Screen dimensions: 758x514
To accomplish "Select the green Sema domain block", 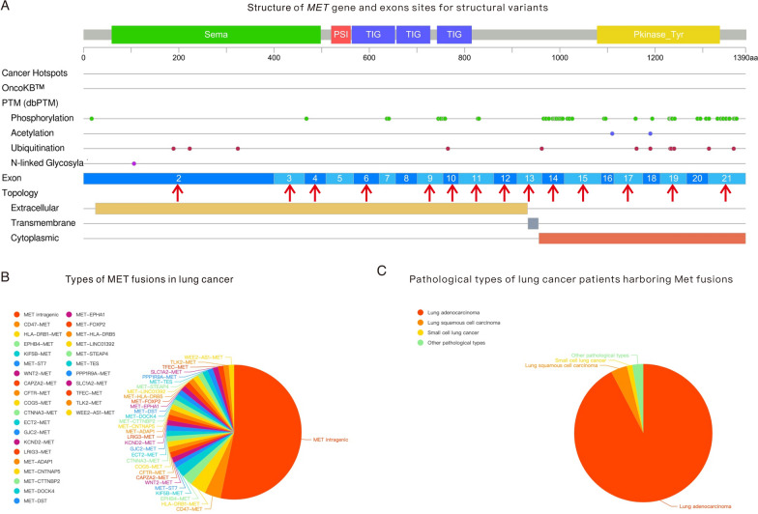I will (x=216, y=35).
